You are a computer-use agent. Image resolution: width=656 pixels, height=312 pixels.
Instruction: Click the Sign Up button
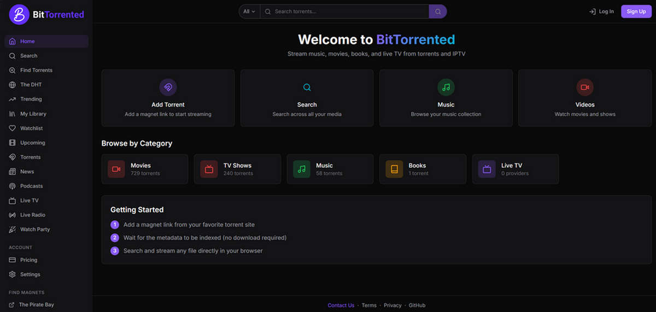(x=636, y=11)
